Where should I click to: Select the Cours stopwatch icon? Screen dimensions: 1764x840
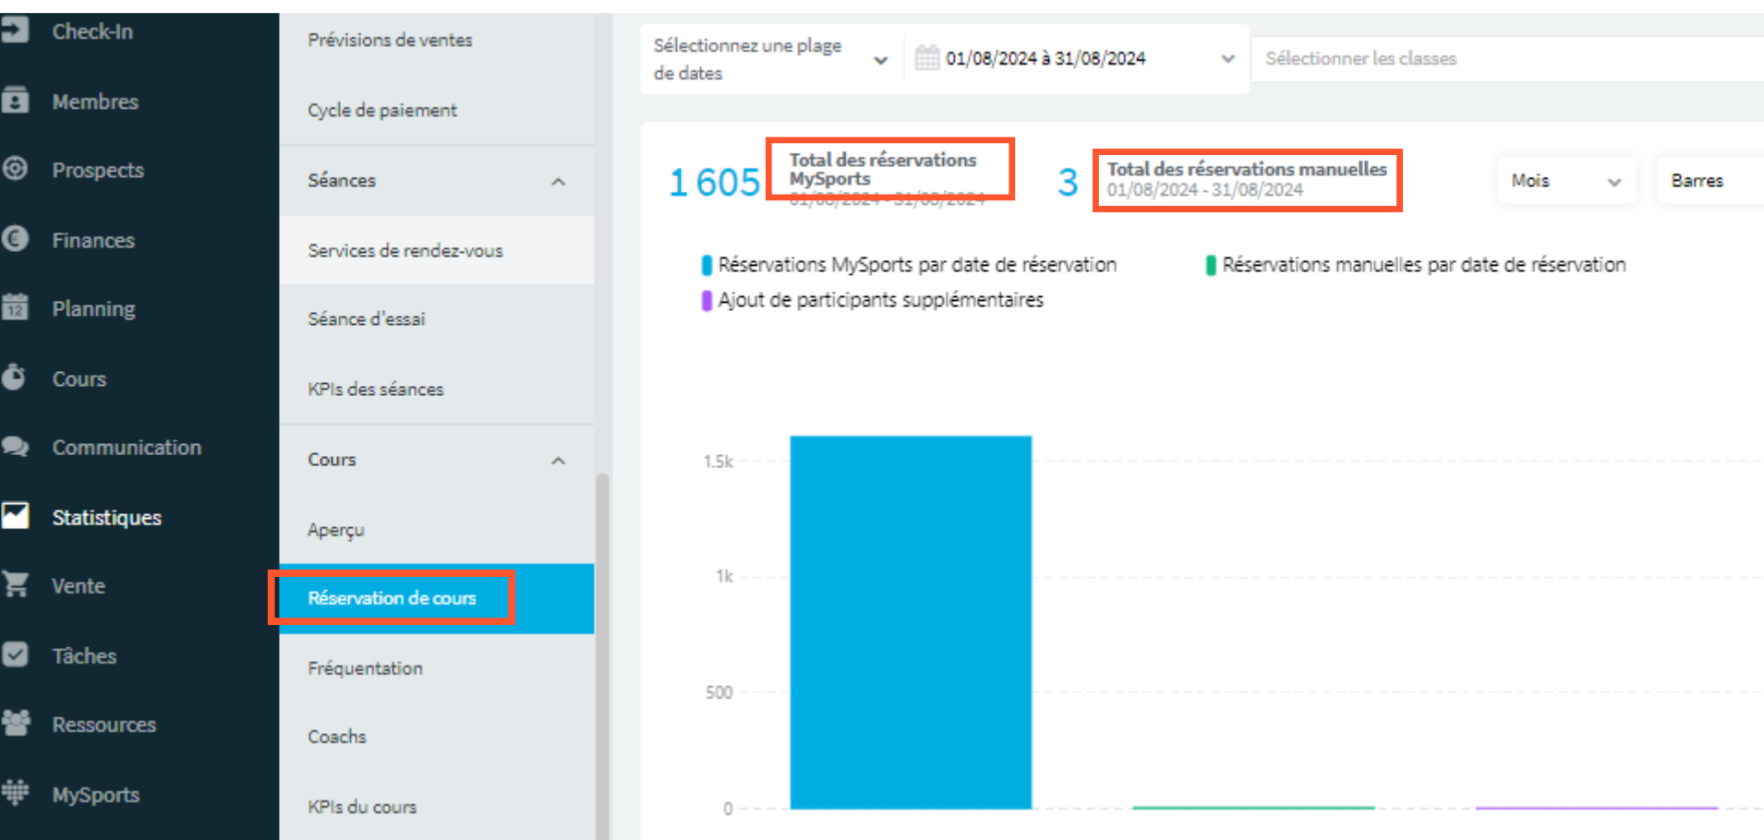14,377
